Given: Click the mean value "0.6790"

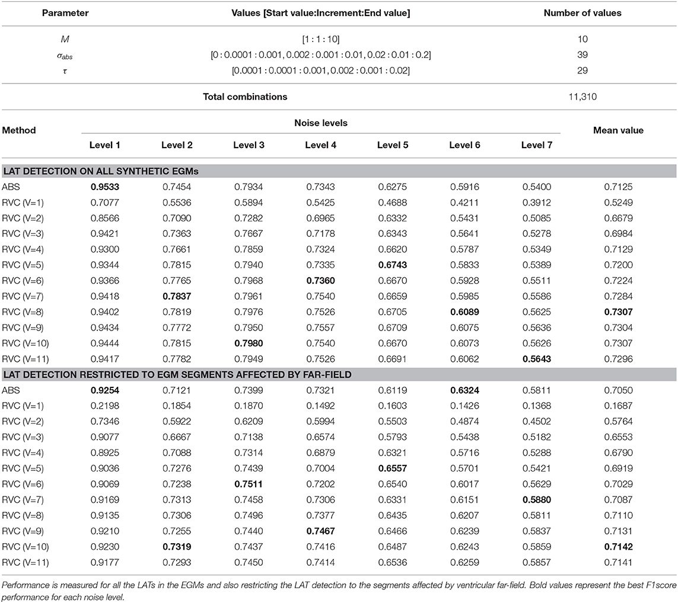Looking at the screenshot, I should 618,453.
